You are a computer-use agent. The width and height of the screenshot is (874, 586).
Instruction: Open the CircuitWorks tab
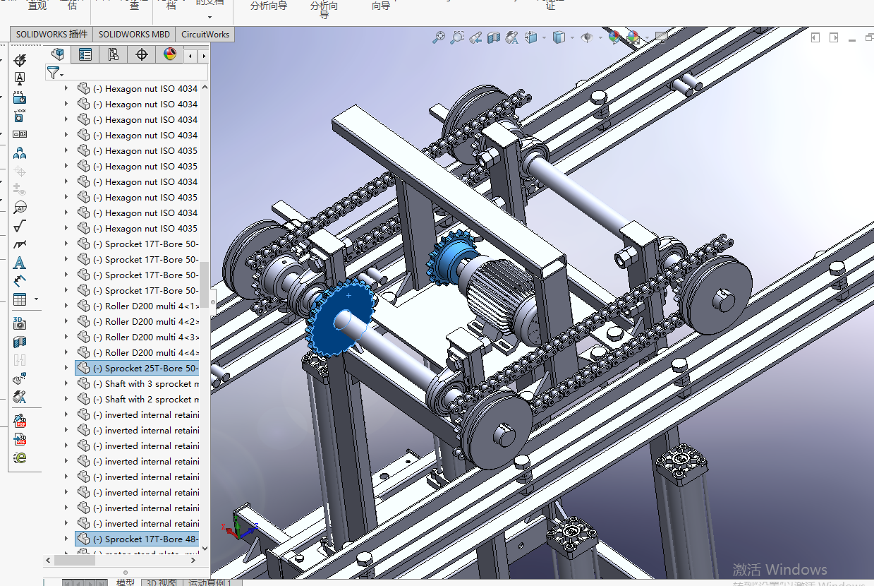click(x=205, y=34)
